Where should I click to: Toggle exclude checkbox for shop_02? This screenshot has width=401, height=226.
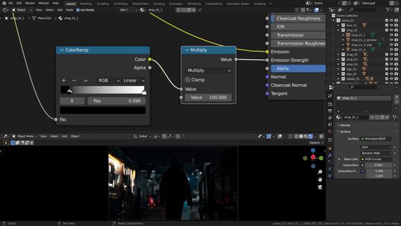387,55
